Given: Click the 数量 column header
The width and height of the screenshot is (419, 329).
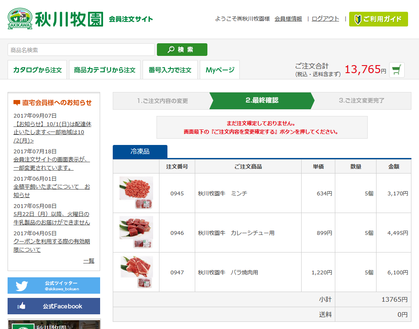Looking at the screenshot, I should coord(355,166).
